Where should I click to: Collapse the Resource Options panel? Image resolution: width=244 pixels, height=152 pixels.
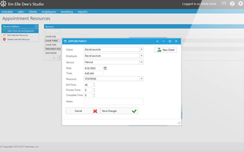37,26
